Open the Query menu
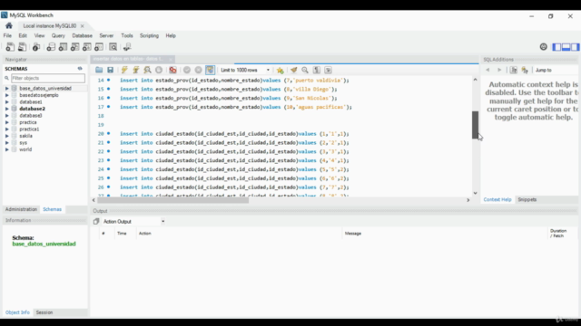The height and width of the screenshot is (326, 581). click(x=58, y=36)
